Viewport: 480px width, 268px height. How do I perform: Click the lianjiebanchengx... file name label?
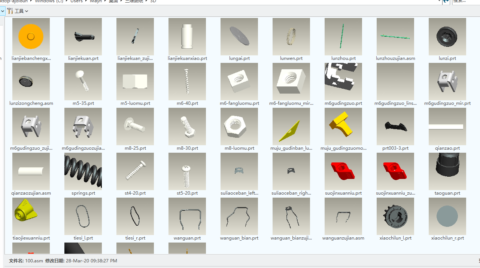pos(31,58)
